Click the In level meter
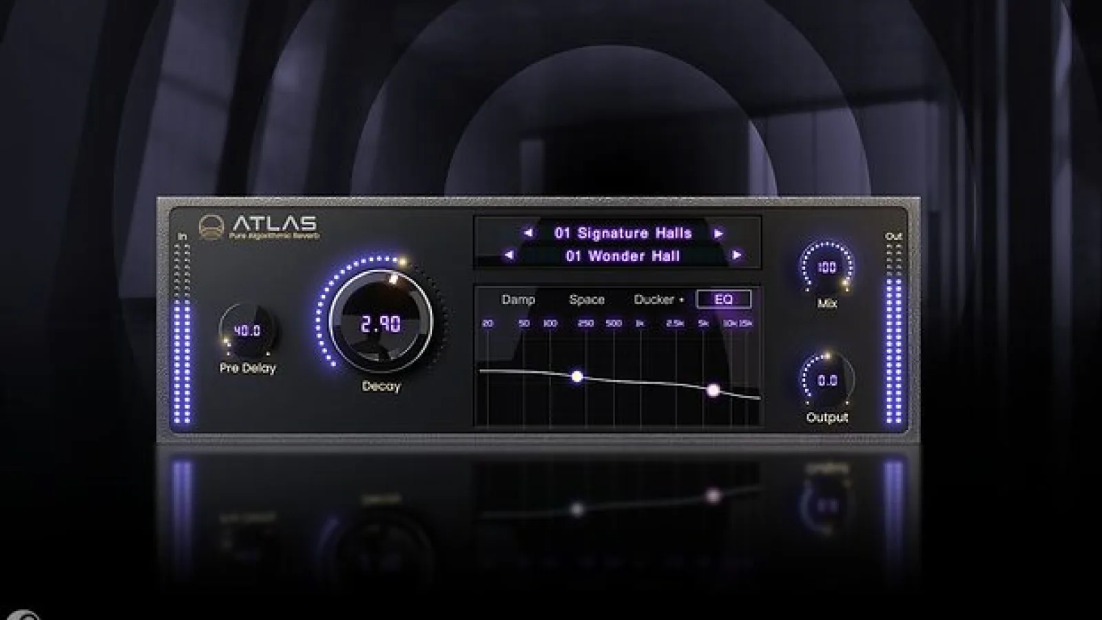This screenshot has width=1102, height=620. (183, 332)
